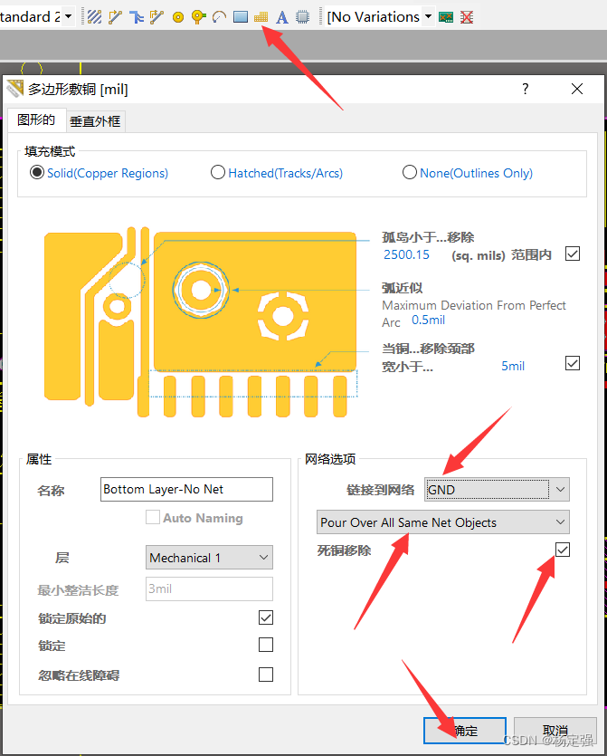Select Solid(Copper Regions) fill mode
The height and width of the screenshot is (756, 607).
coord(37,173)
